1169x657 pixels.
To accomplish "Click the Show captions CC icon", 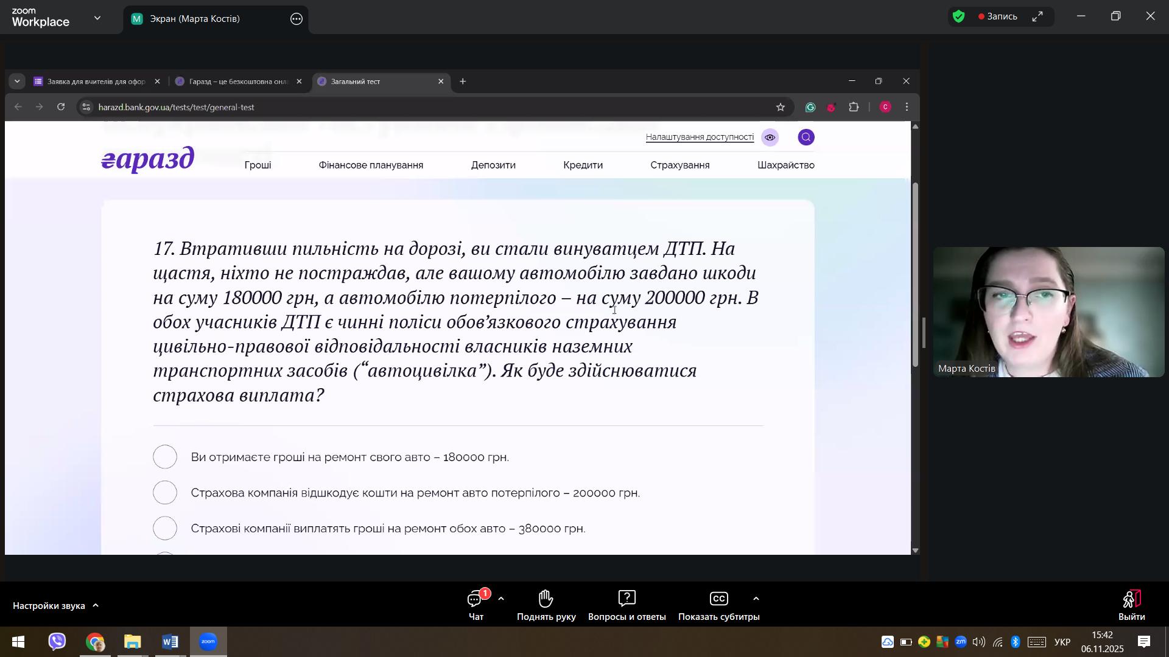I will (x=718, y=599).
